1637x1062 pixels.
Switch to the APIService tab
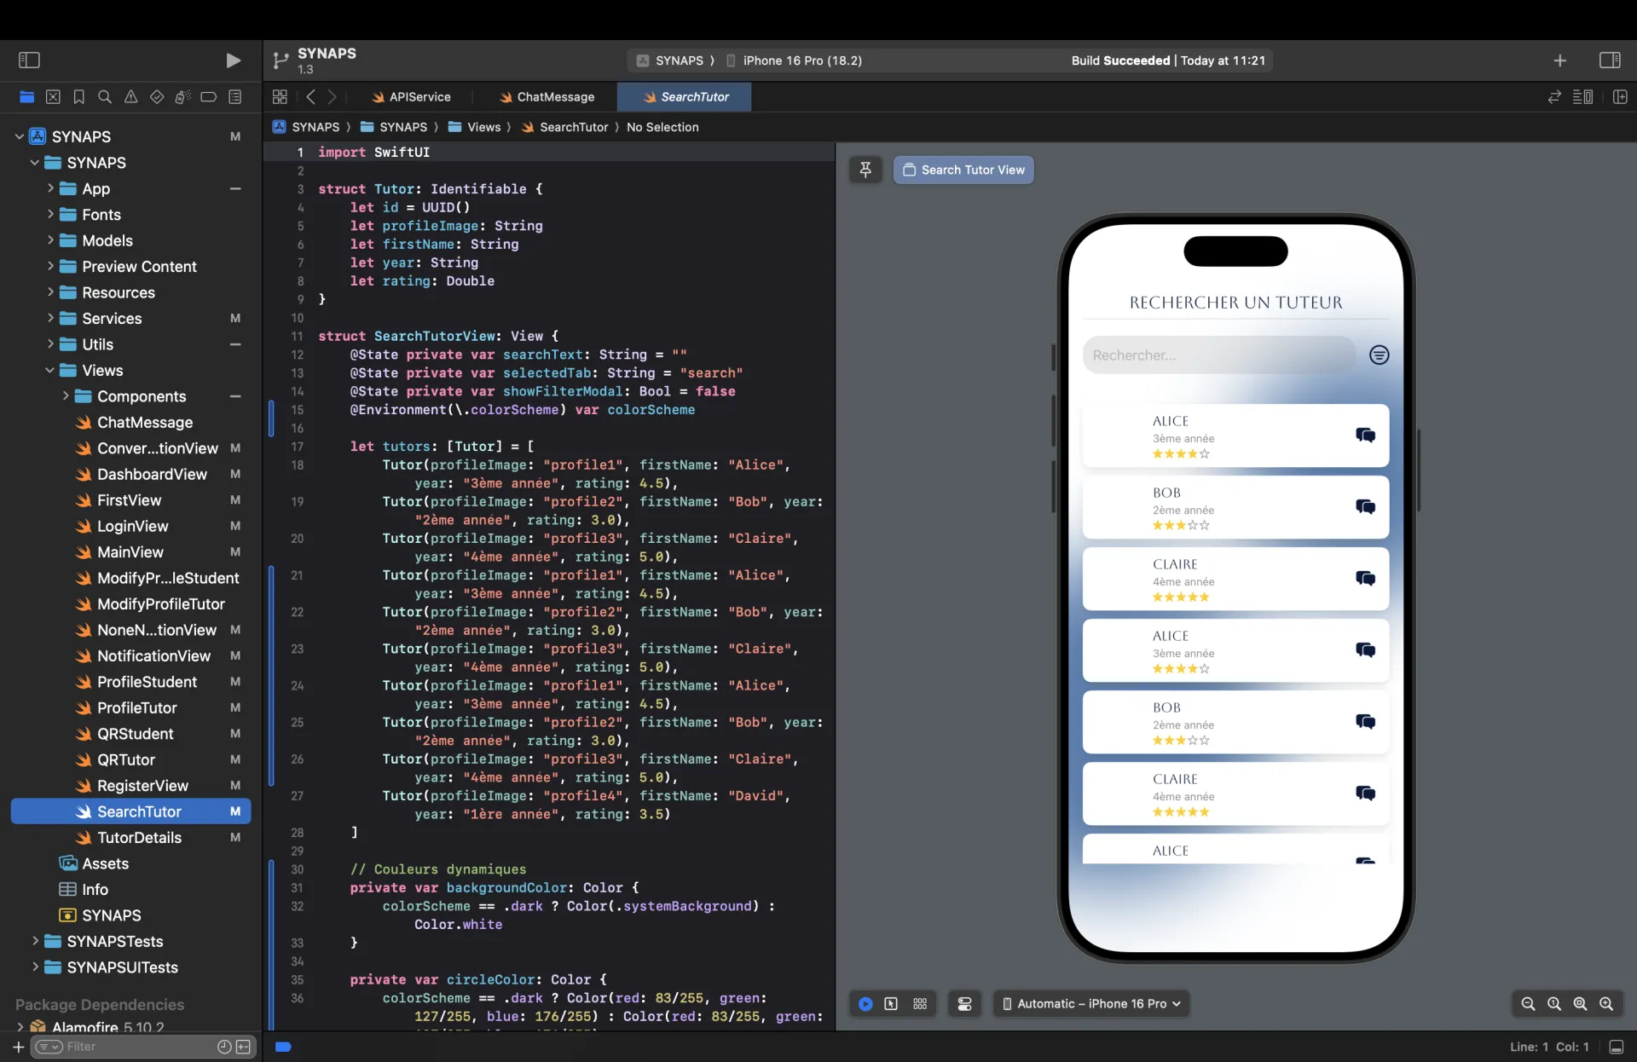(x=411, y=97)
